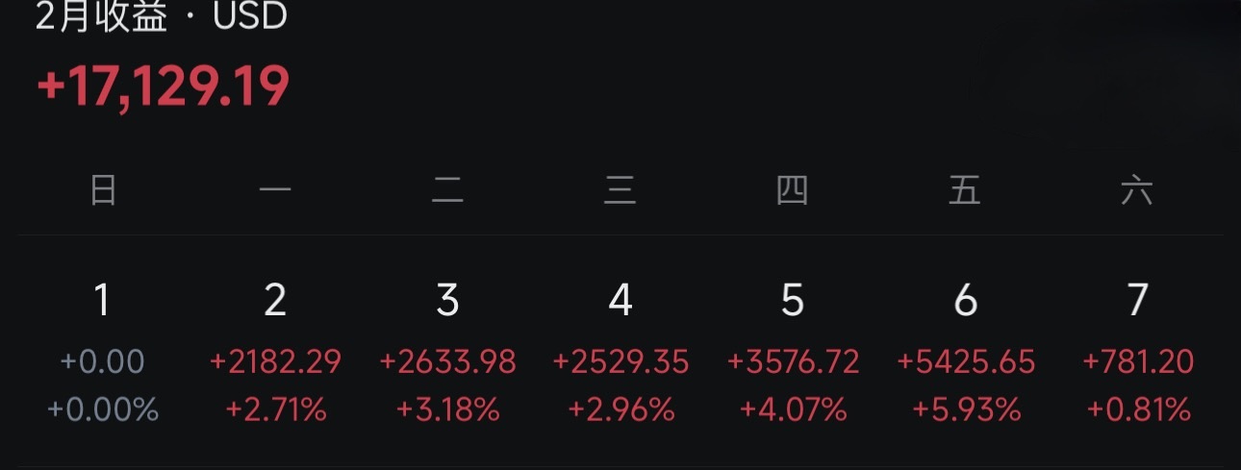
Task: Tap the 四 weekday header
Action: (792, 191)
